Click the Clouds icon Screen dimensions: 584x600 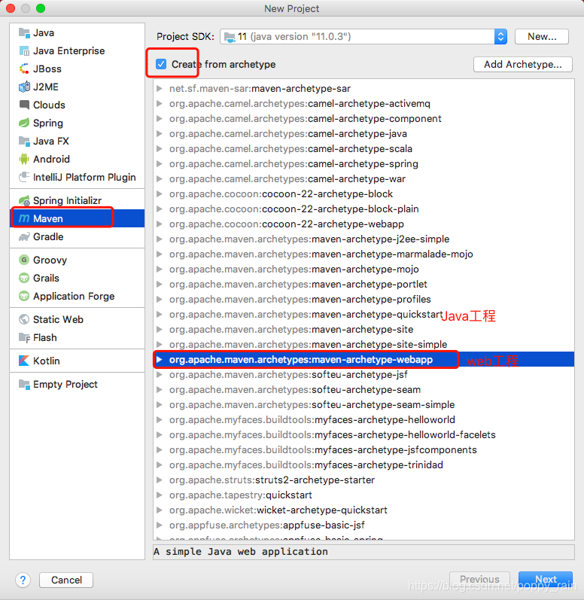pyautogui.click(x=24, y=105)
